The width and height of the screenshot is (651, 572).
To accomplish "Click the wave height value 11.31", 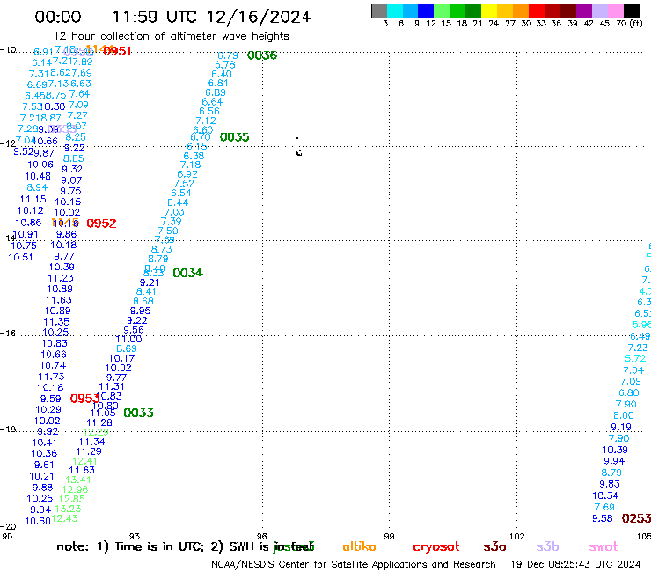I will [x=111, y=386].
